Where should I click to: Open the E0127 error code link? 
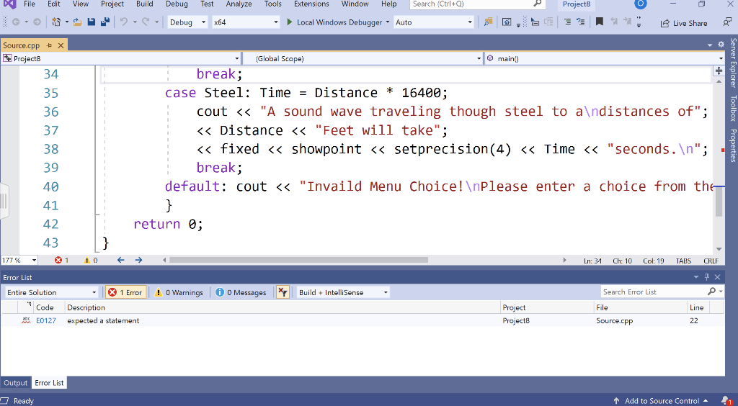tap(46, 320)
